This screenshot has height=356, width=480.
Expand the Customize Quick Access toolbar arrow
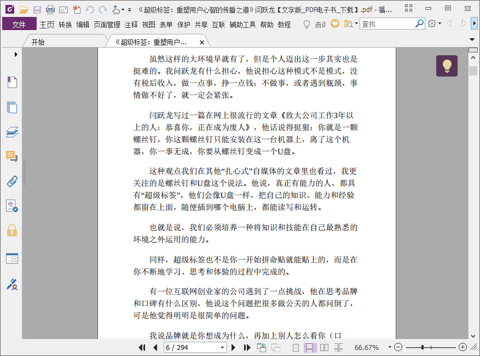click(x=130, y=10)
